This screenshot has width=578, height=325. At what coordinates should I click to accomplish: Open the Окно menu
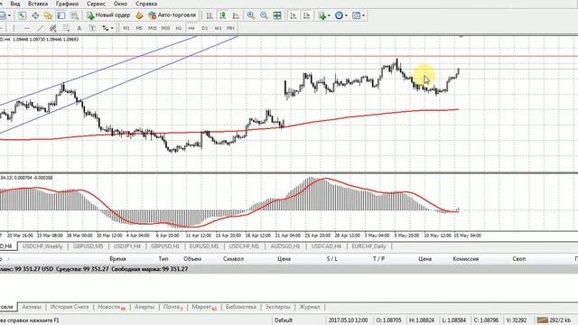point(120,4)
